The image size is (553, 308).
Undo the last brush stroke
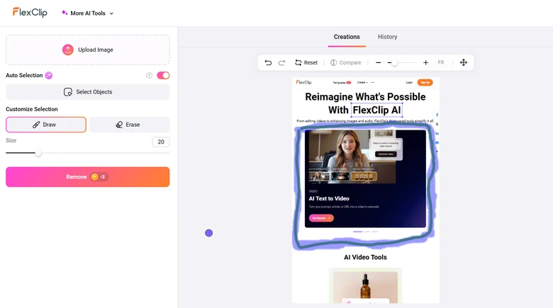[x=268, y=62]
